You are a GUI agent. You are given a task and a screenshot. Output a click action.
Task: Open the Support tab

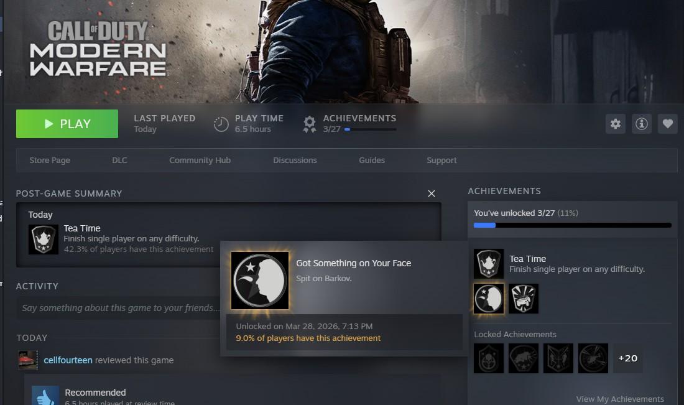coord(441,161)
